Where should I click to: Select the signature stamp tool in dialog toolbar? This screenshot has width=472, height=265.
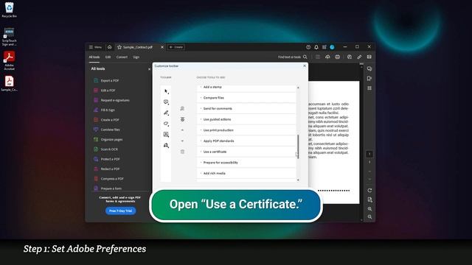point(166,146)
